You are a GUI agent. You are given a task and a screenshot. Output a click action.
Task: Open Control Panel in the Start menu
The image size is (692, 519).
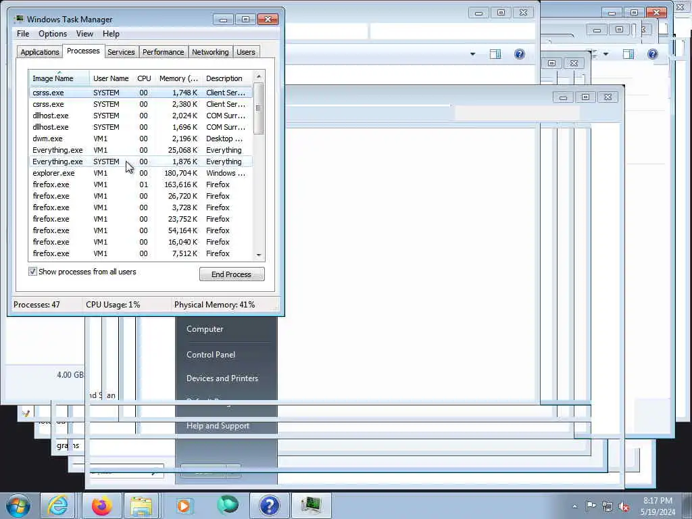(x=211, y=355)
